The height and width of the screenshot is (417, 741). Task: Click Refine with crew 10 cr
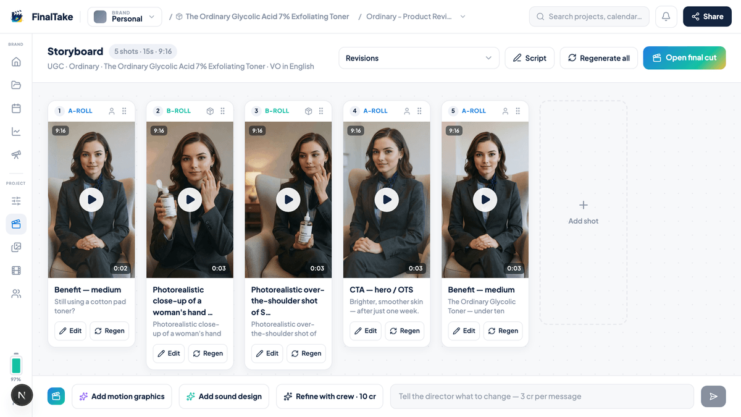coord(330,397)
